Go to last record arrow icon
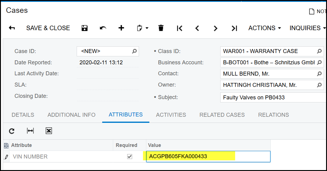The width and height of the screenshot is (327, 171). coord(234,28)
